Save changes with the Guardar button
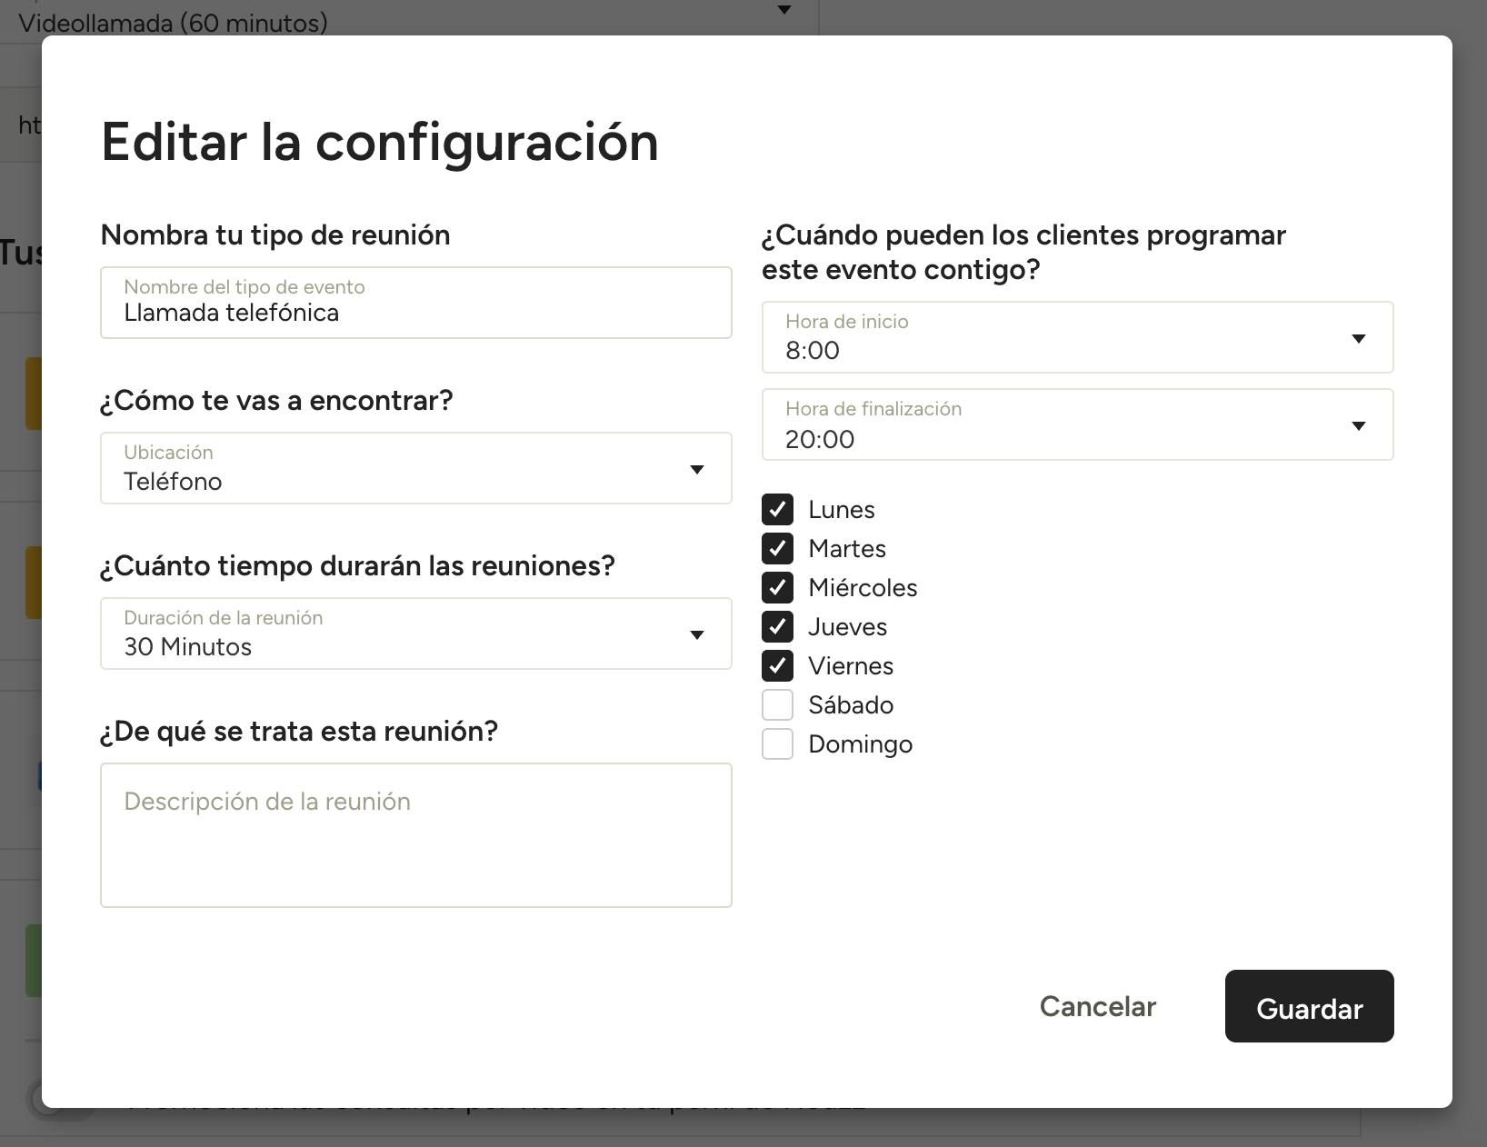 point(1308,1006)
